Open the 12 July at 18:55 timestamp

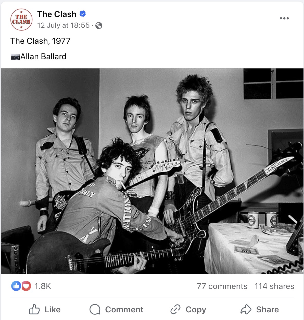[63, 25]
